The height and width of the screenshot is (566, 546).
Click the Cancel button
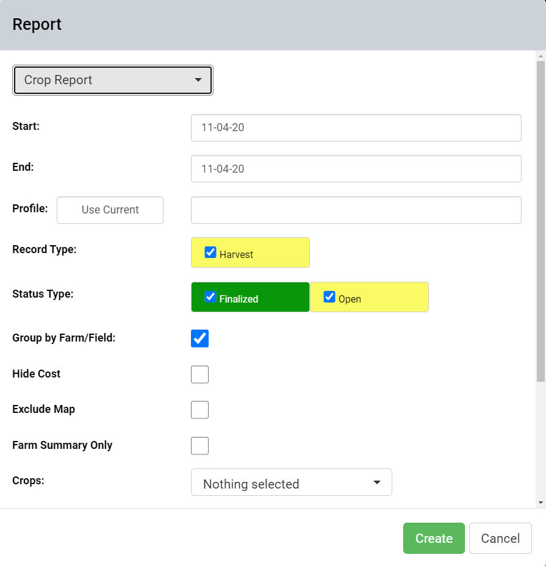click(500, 538)
